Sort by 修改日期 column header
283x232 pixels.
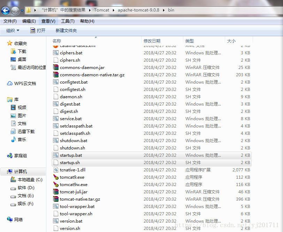(152, 41)
